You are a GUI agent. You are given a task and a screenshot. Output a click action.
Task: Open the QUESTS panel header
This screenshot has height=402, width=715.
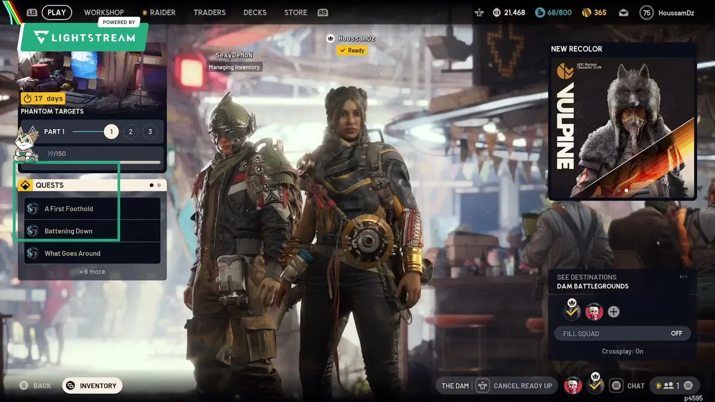(92, 185)
